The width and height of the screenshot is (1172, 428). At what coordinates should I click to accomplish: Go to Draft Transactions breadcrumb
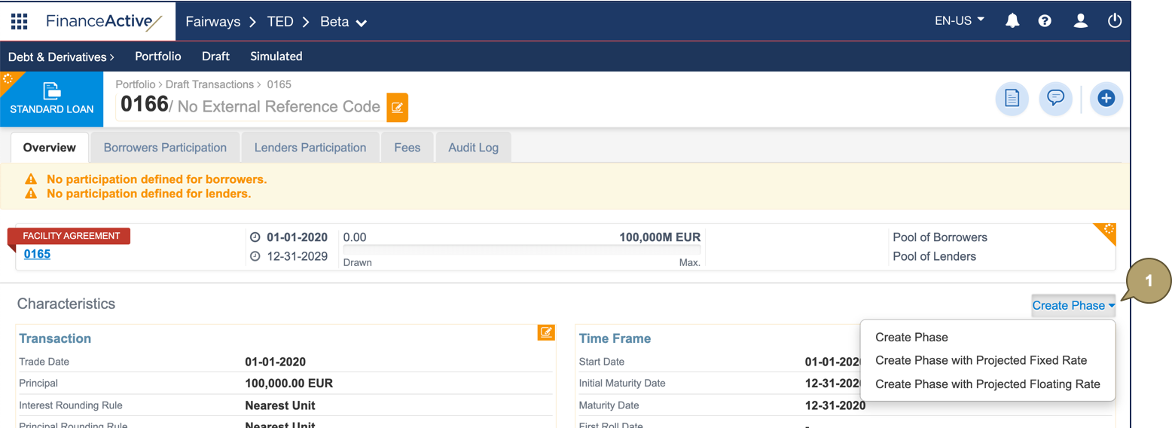click(x=209, y=84)
